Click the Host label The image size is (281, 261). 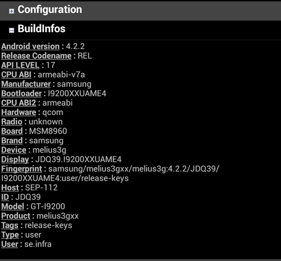pyautogui.click(x=10, y=188)
